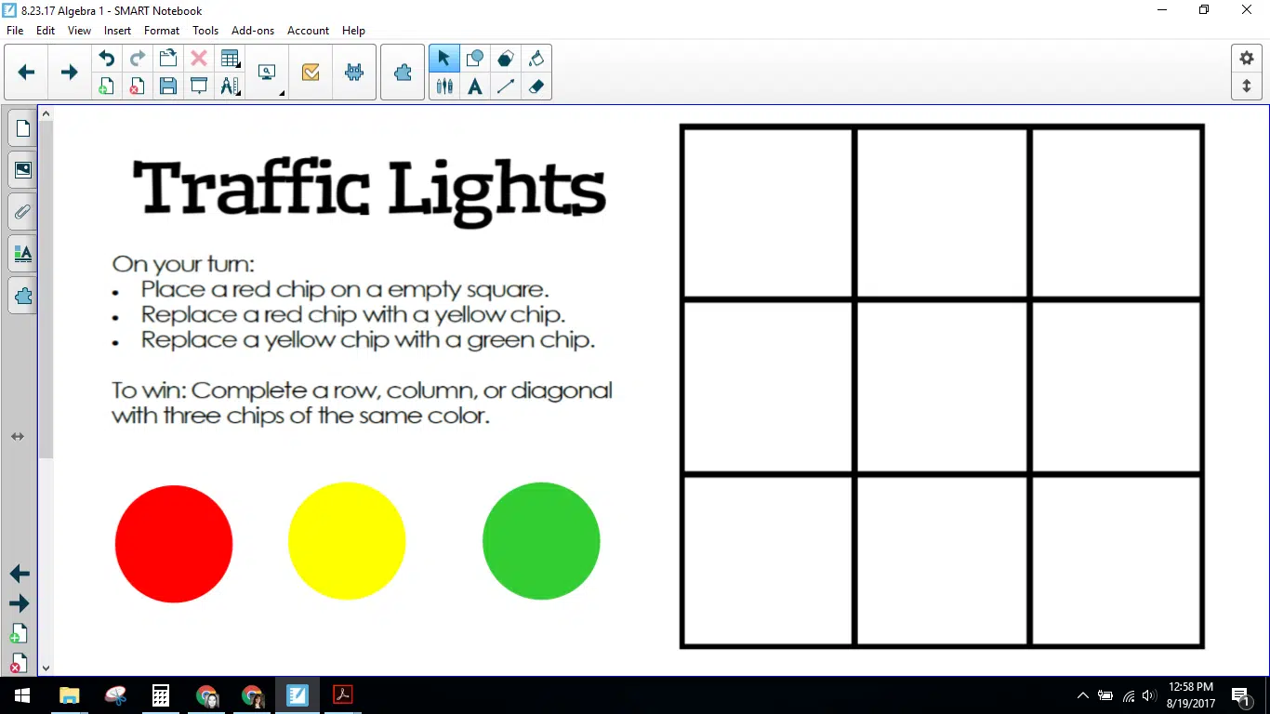1270x714 pixels.
Task: Go to previous page from the left sidebar
Action: [20, 575]
